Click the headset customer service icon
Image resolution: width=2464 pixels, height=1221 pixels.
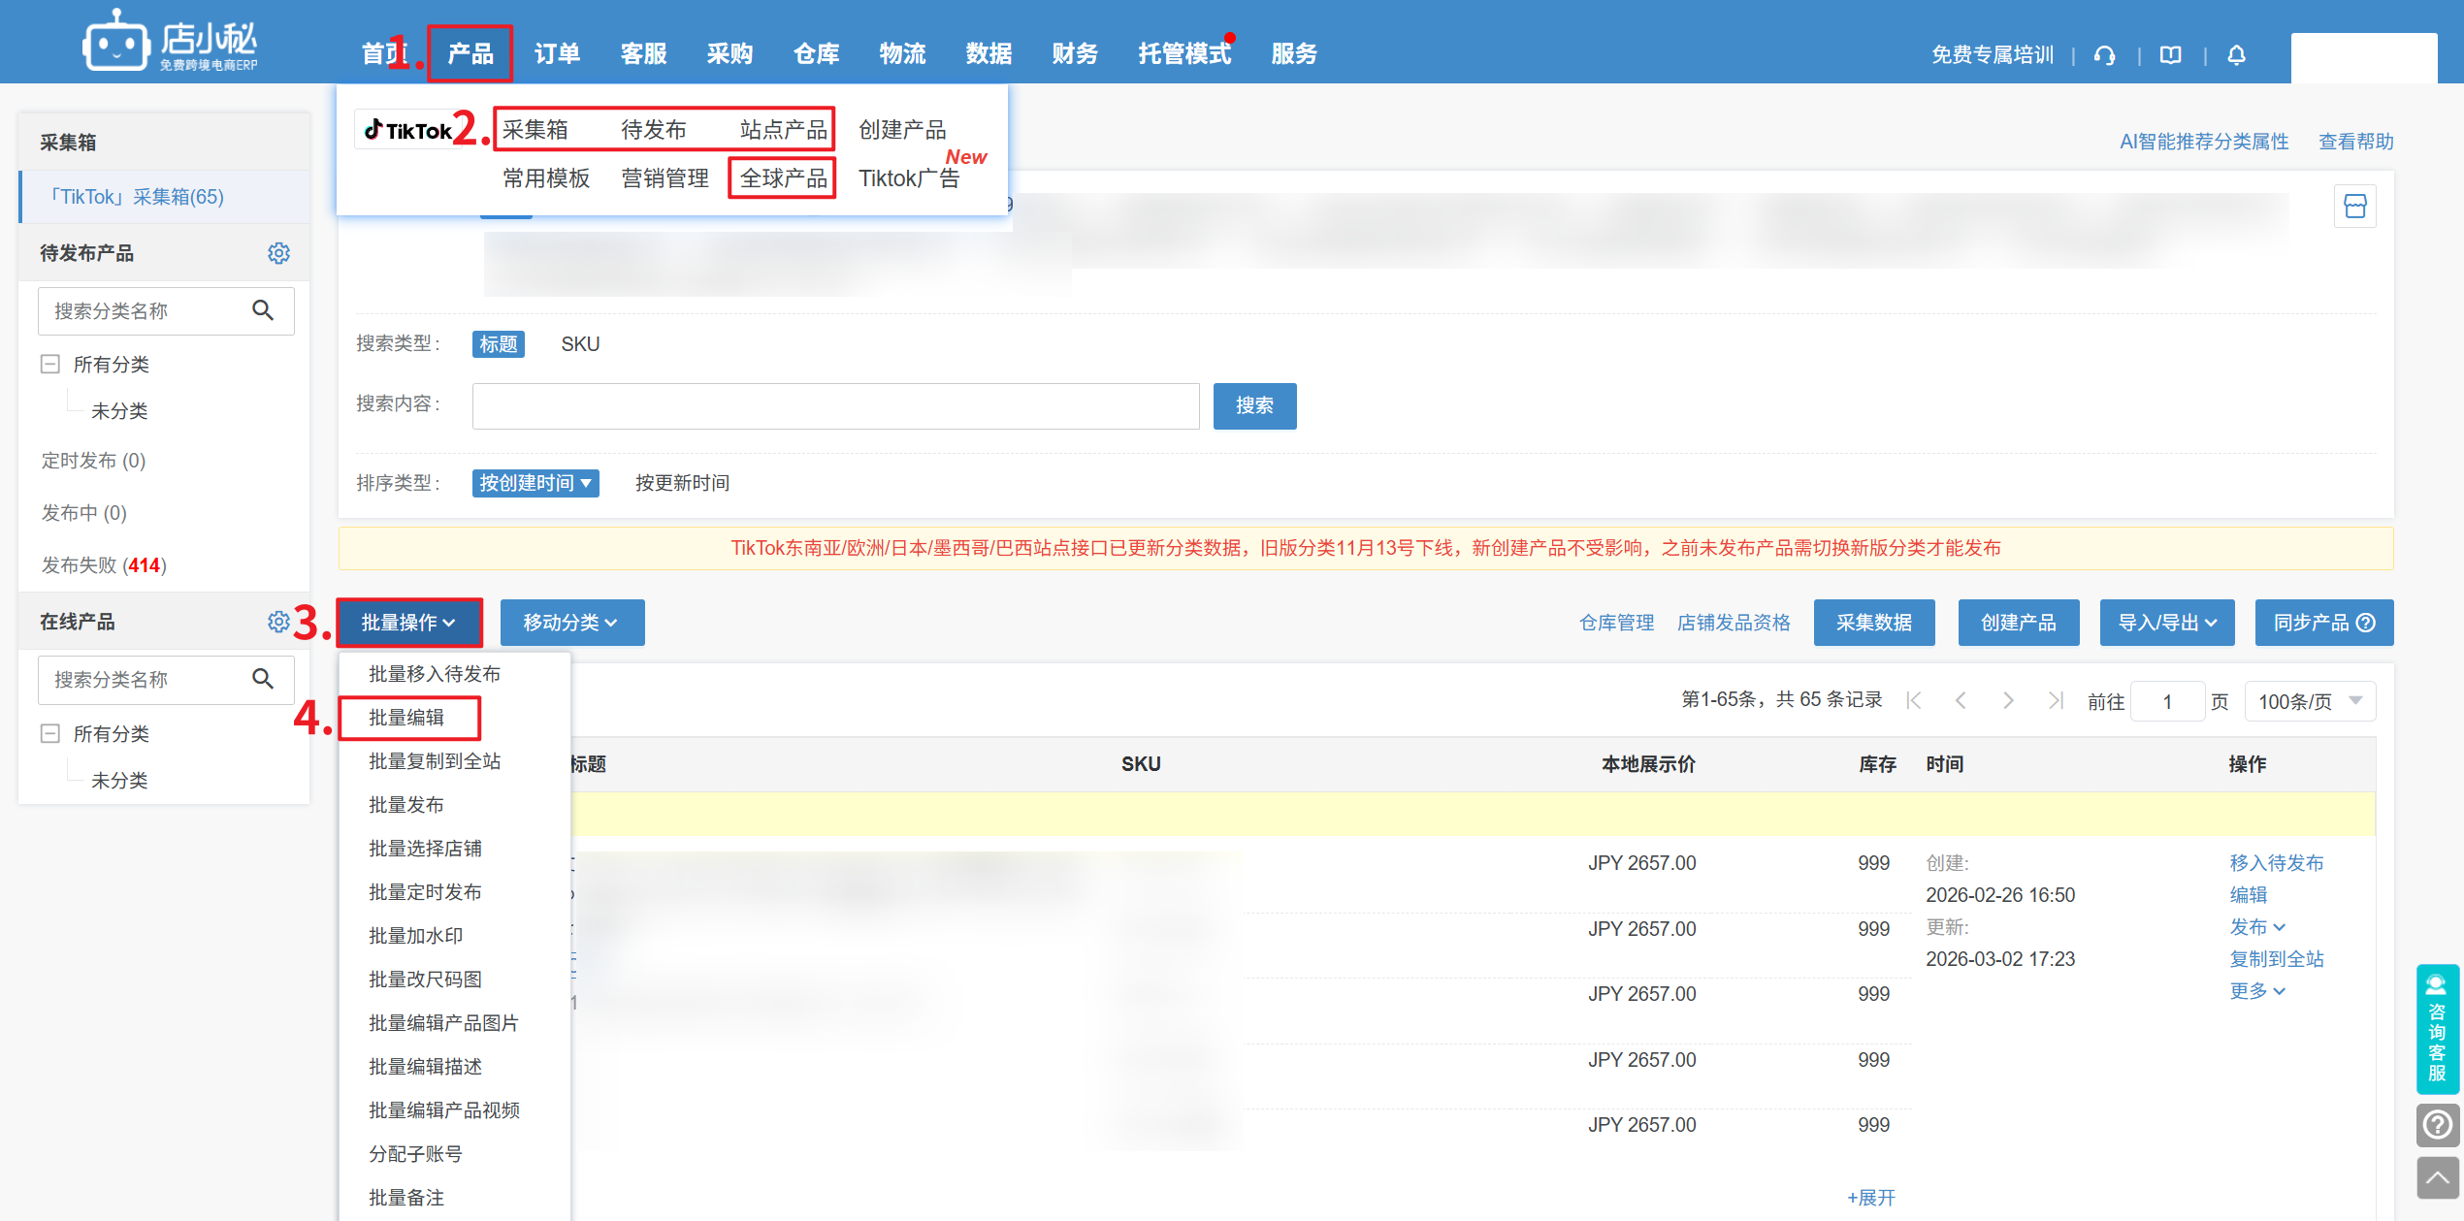pos(2104,55)
